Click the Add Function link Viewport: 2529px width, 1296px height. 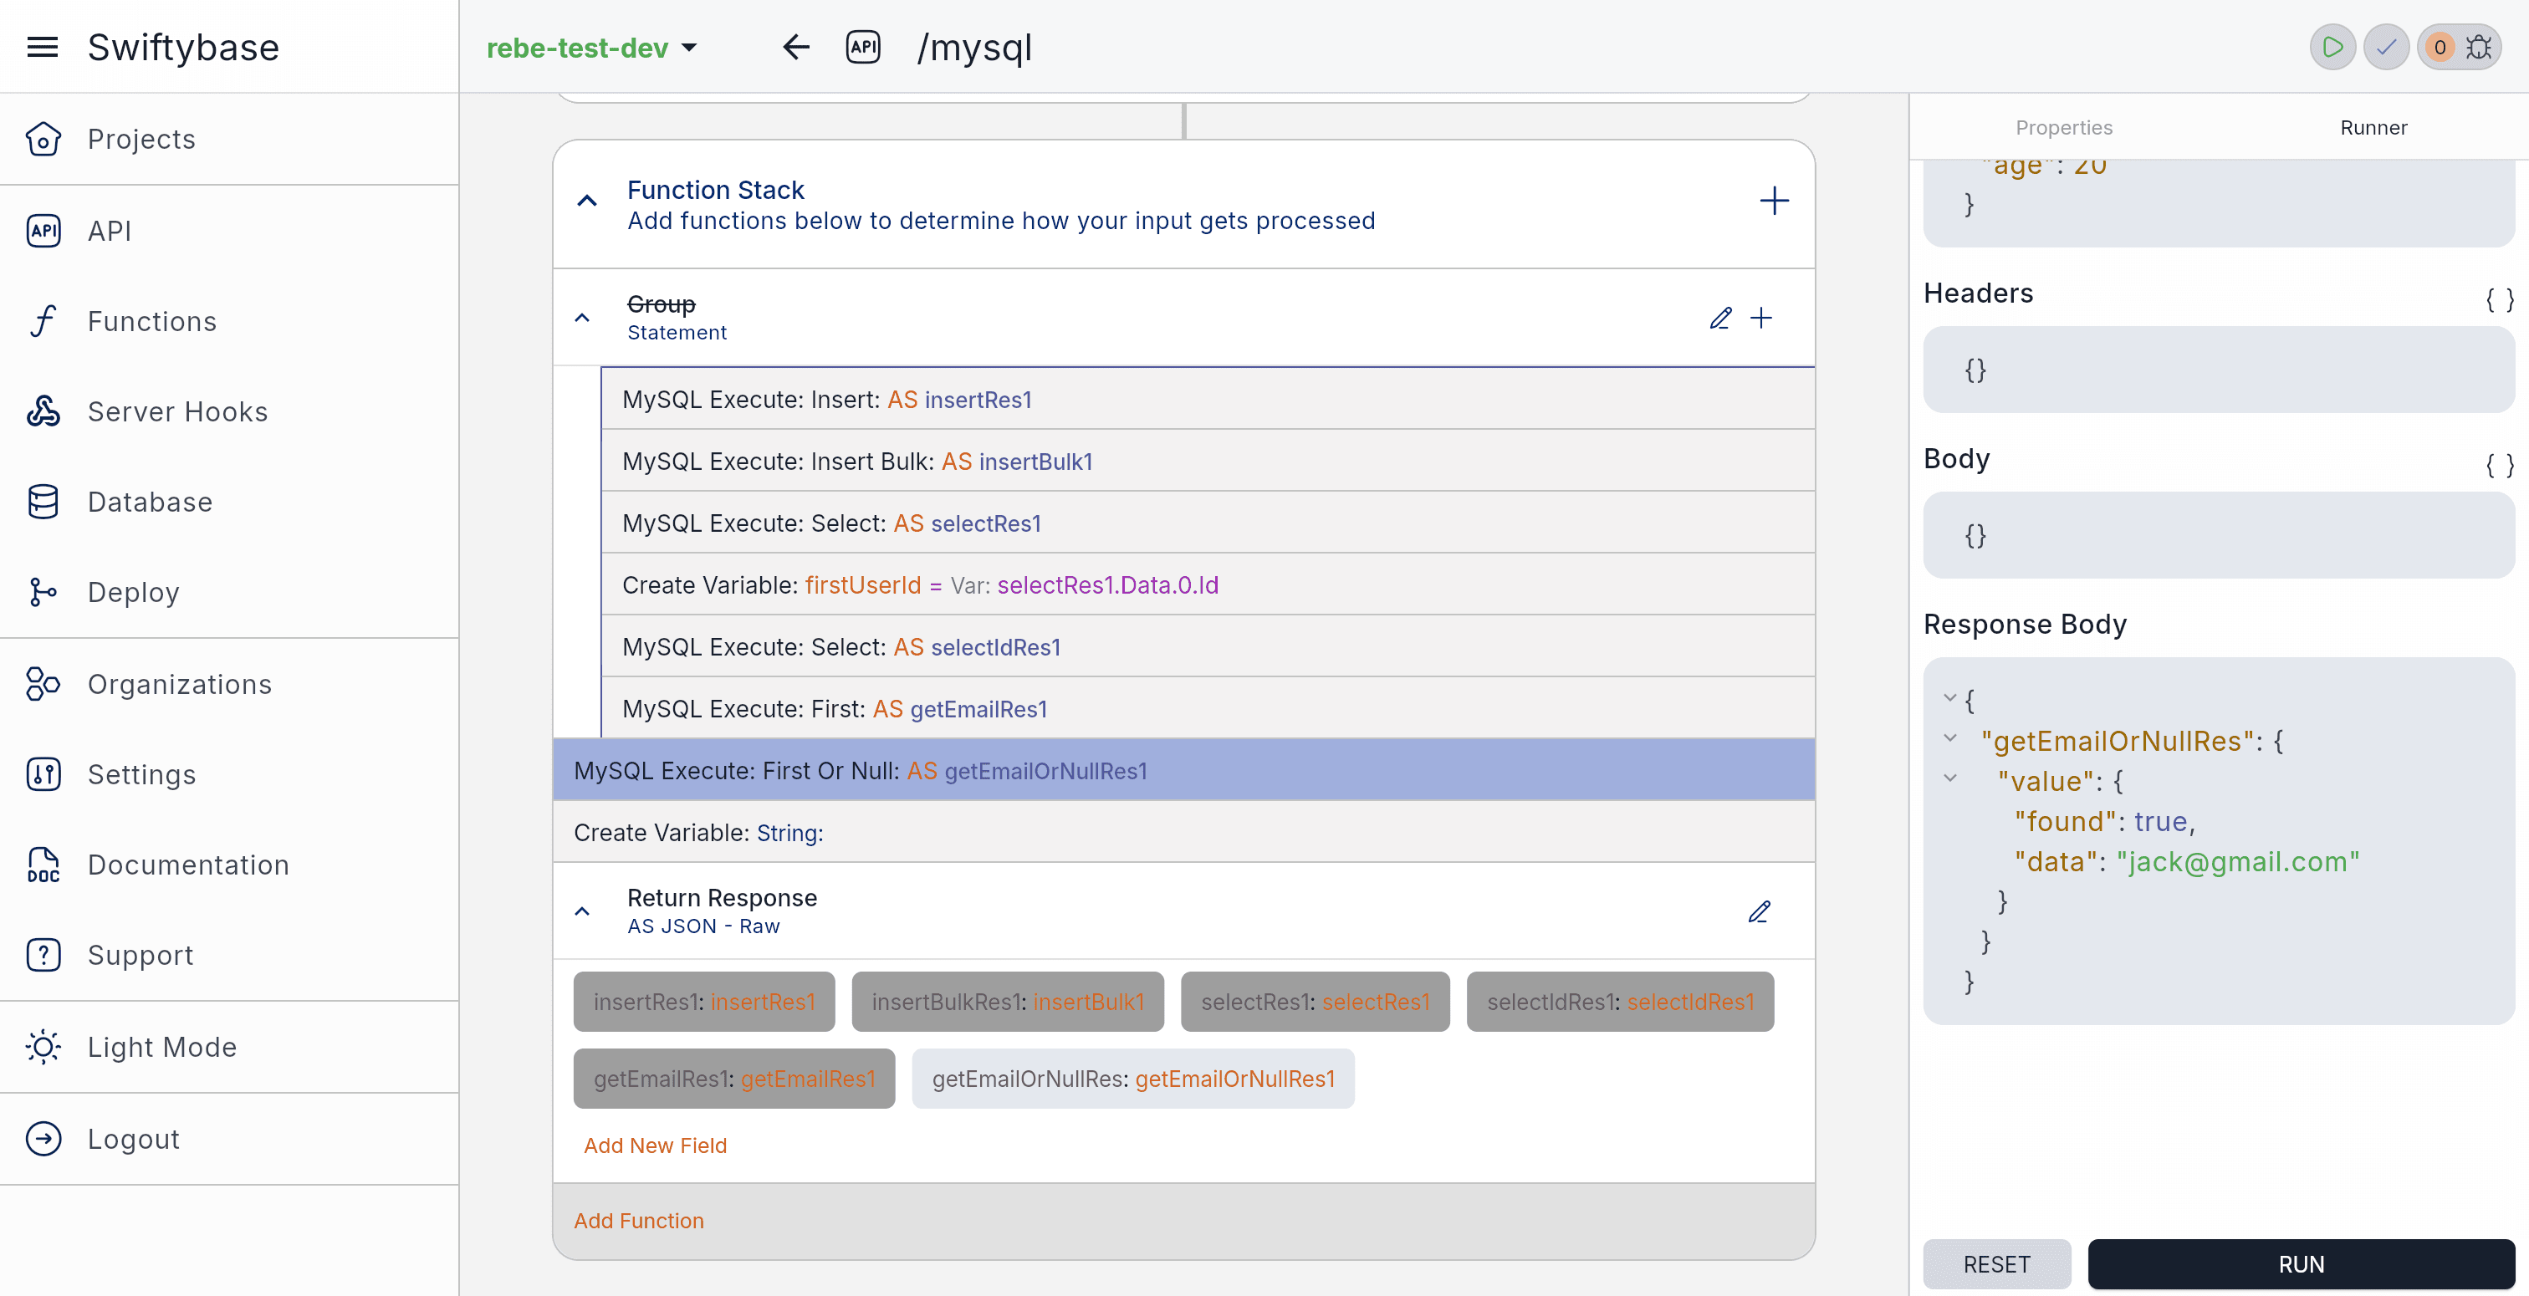pos(638,1222)
